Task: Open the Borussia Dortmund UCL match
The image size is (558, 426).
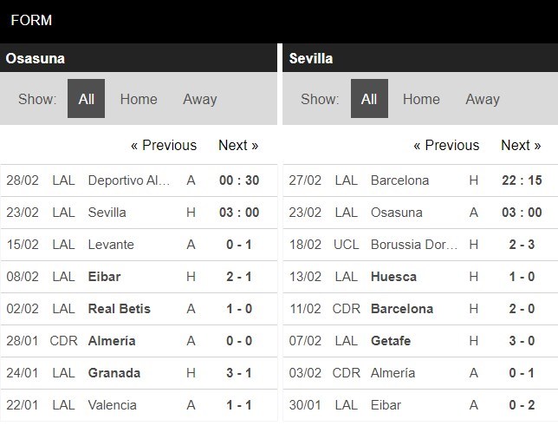Action: 413,245
